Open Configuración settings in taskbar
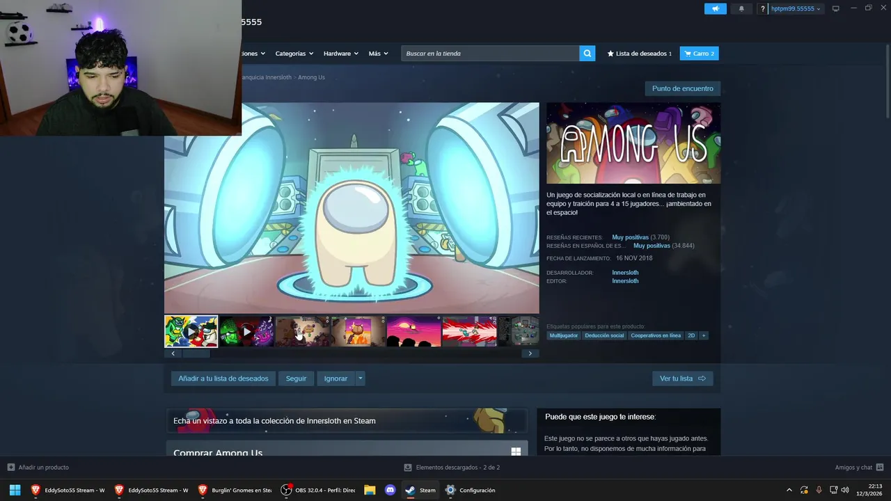This screenshot has height=501, width=891. (471, 490)
